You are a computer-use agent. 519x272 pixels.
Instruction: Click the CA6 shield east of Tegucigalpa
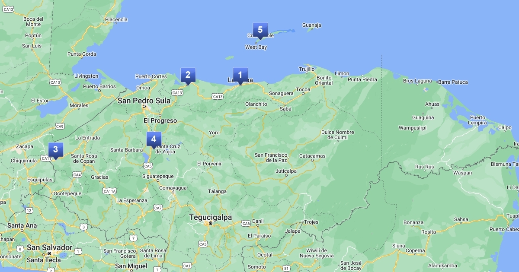tap(246, 223)
